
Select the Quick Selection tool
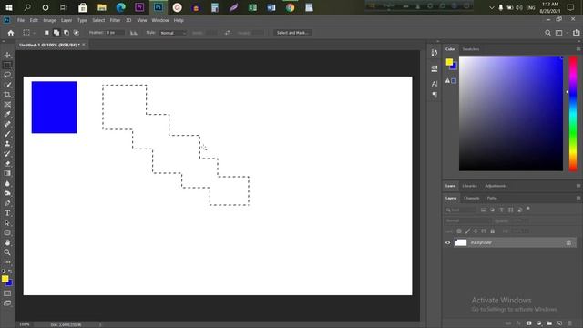pos(7,85)
